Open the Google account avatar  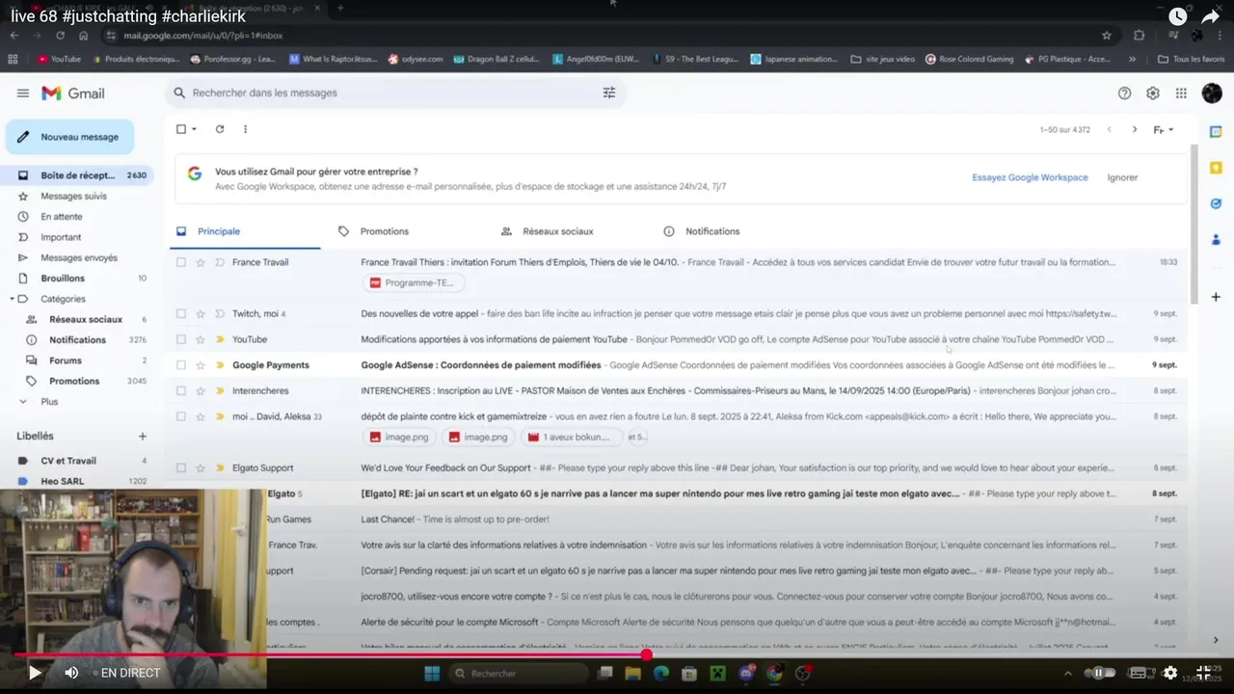(x=1212, y=93)
